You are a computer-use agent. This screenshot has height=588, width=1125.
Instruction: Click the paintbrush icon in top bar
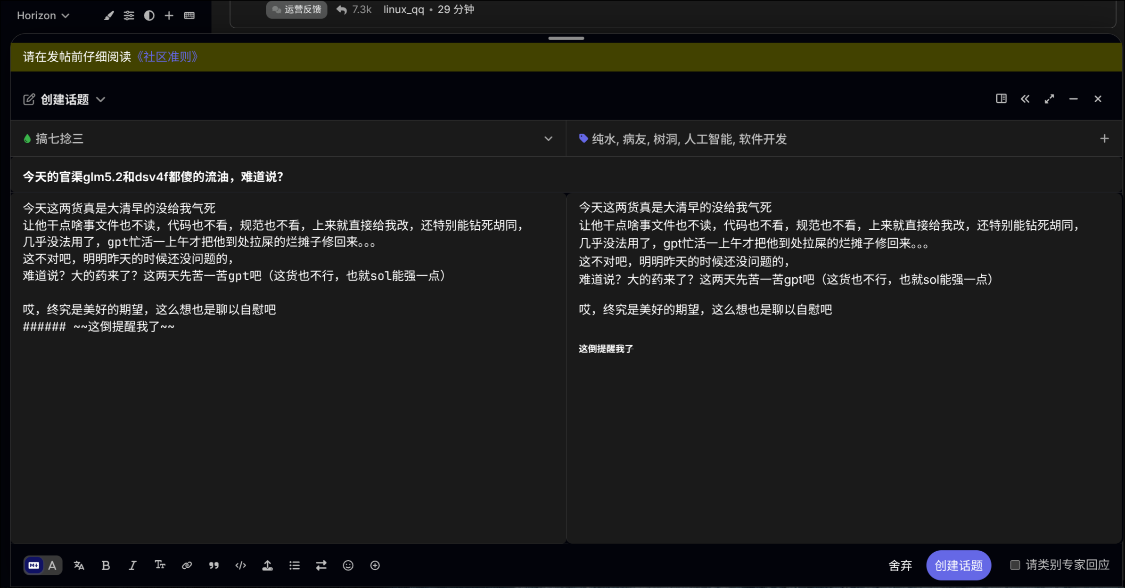[x=109, y=16]
